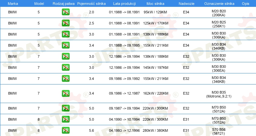Select the 09.1987 -> 09.1994 production years cell

(x=124, y=108)
